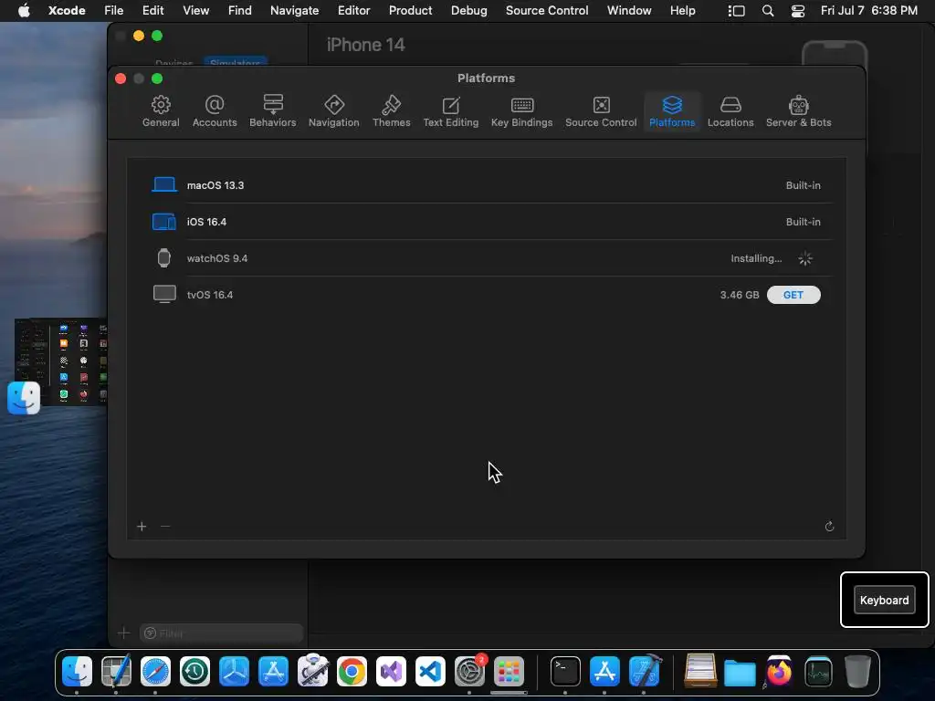The image size is (935, 701).
Task: Select the Stage Manager window thumbnail
Action: point(61,361)
